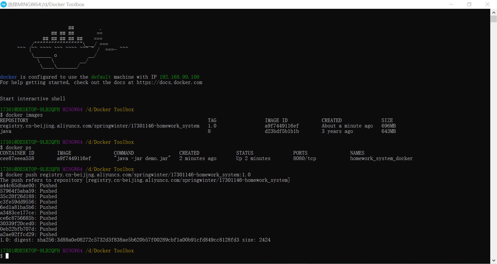Click the registry.cn-beijing.aliyuncs.com repository URL
Image resolution: width=497 pixels, height=264 pixels.
point(100,126)
